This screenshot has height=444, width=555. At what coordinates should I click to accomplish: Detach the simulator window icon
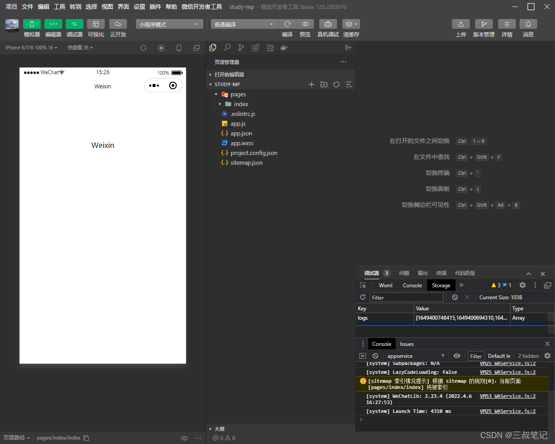(x=197, y=48)
